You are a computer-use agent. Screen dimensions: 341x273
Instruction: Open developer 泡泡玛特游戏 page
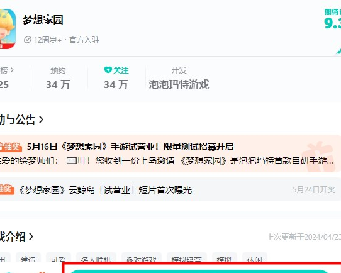(x=179, y=84)
